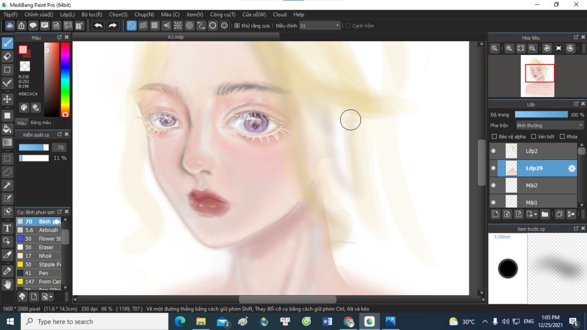
Task: Duplicate the layer with the copy icon
Action: pos(559,214)
